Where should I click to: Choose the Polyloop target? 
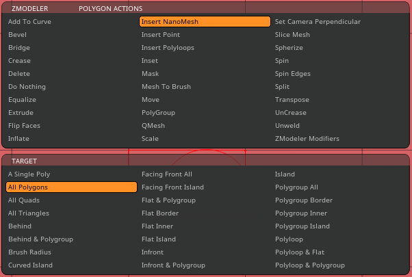(289, 239)
